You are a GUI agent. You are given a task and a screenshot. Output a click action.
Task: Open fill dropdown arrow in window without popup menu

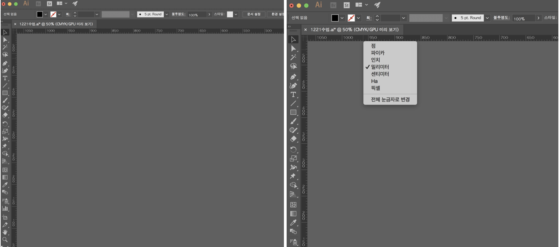click(x=46, y=14)
